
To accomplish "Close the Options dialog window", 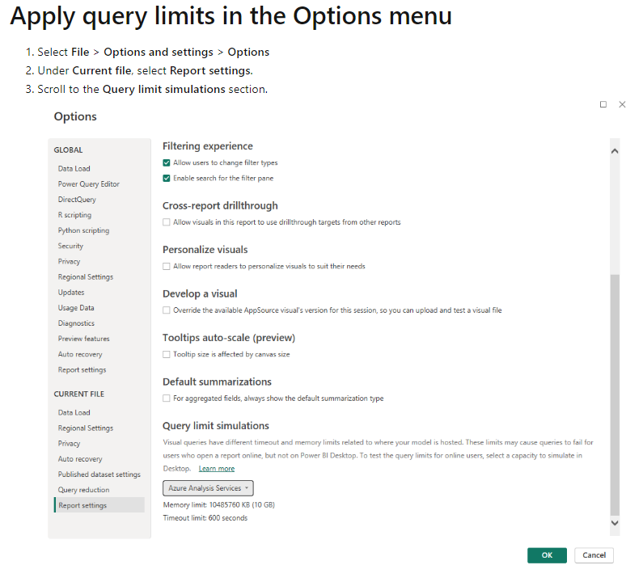I will [622, 104].
